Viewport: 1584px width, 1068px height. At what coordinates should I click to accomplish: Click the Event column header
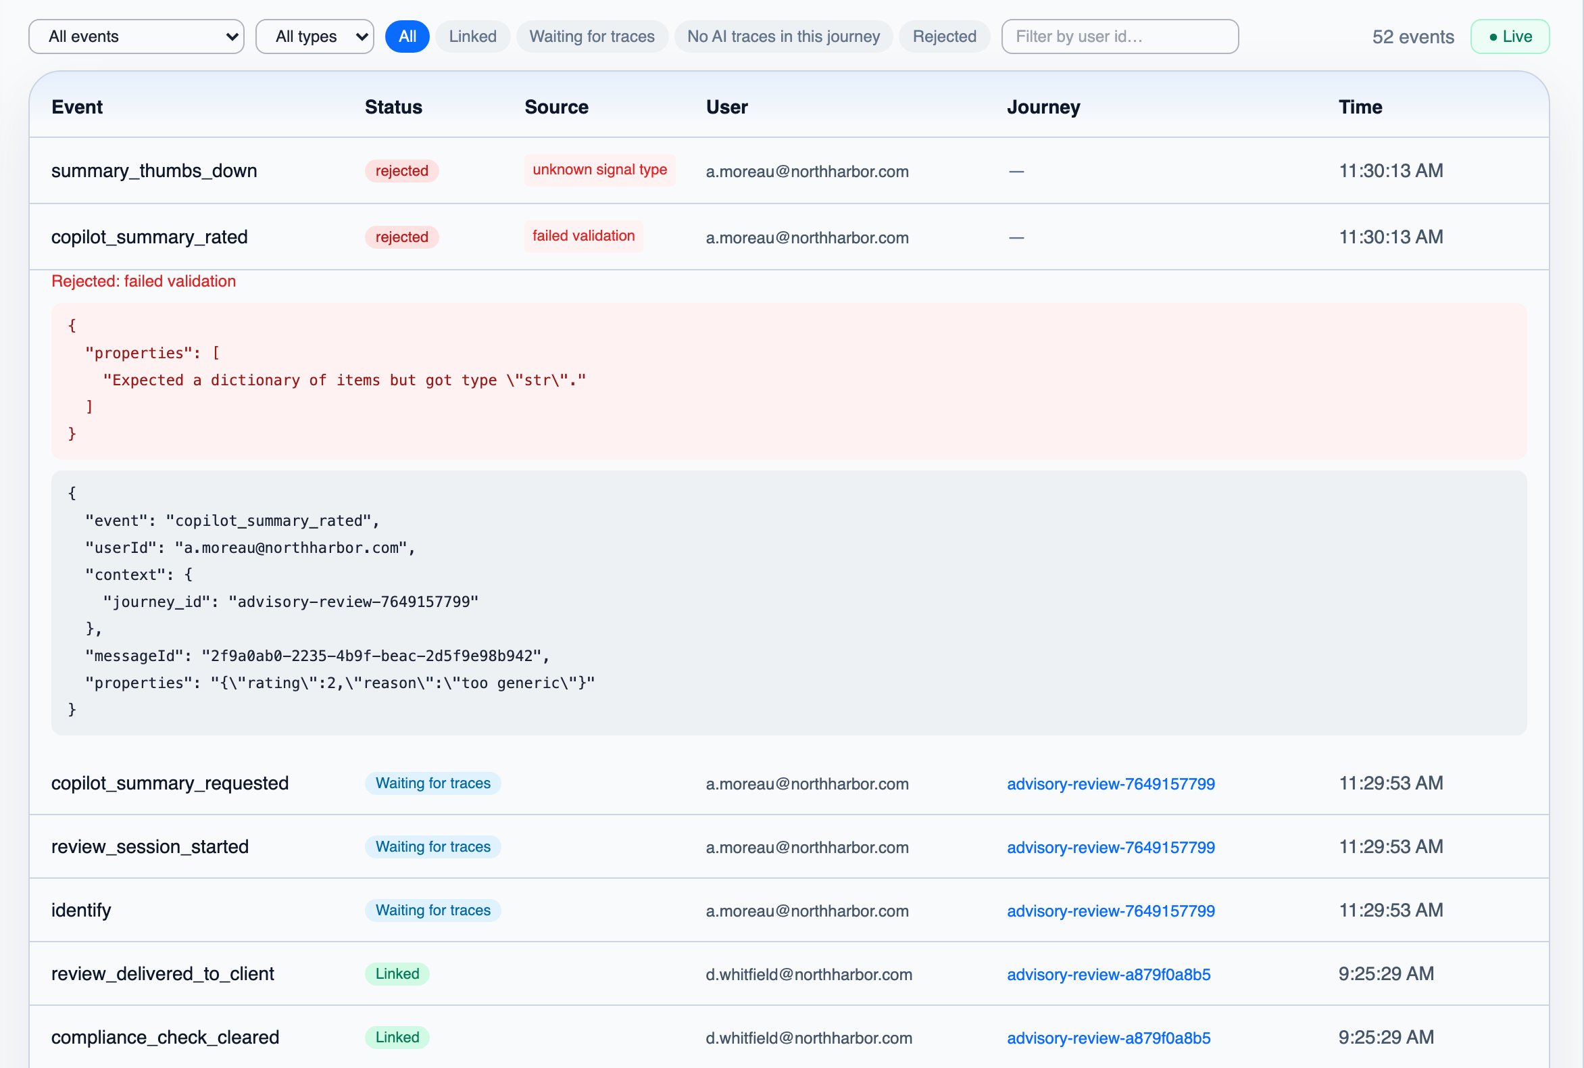[x=77, y=107]
